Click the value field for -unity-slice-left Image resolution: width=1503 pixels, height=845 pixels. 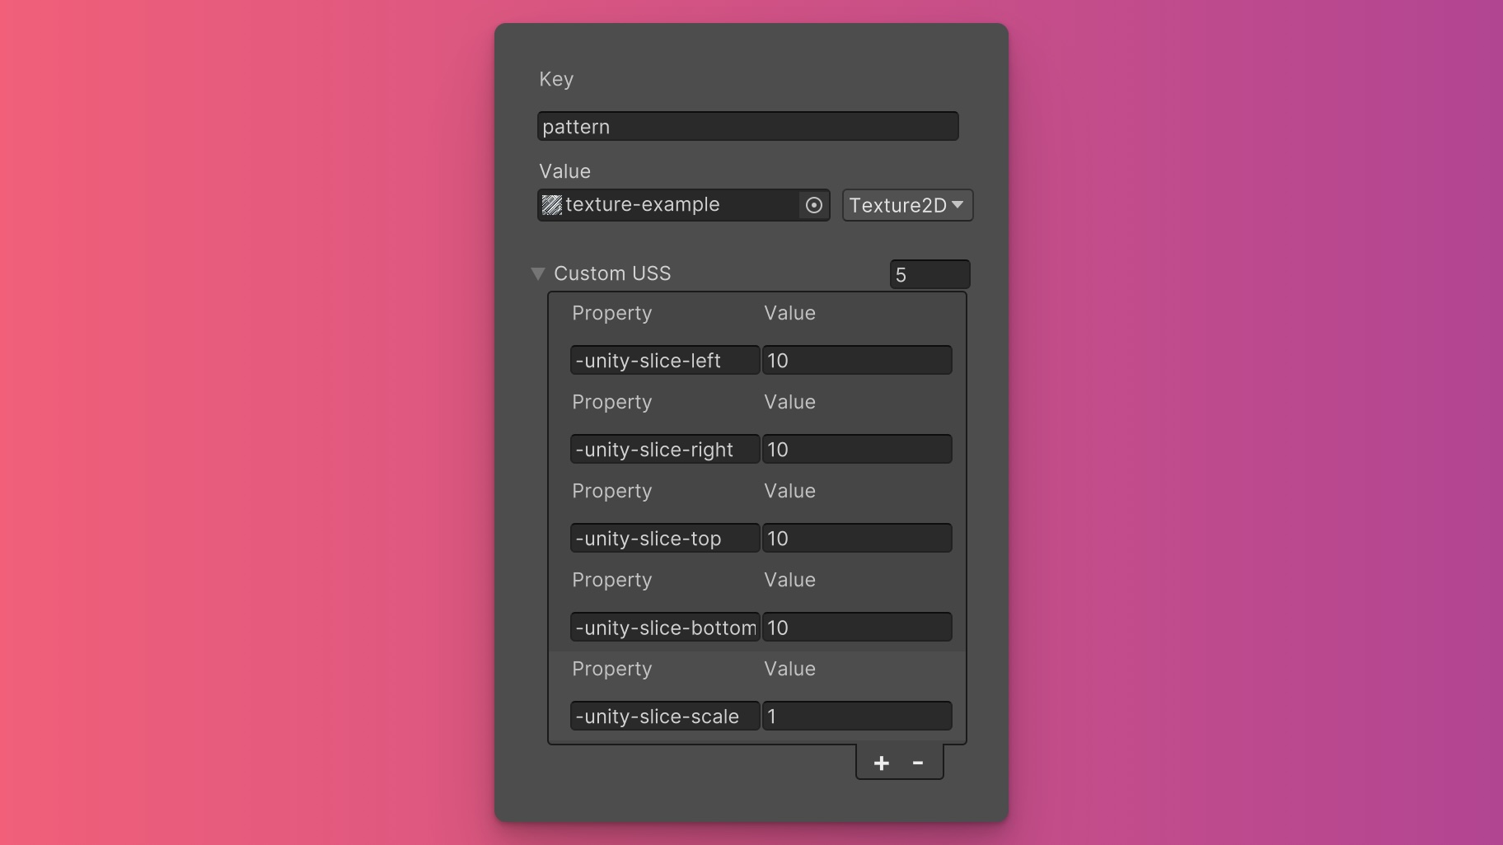(857, 360)
